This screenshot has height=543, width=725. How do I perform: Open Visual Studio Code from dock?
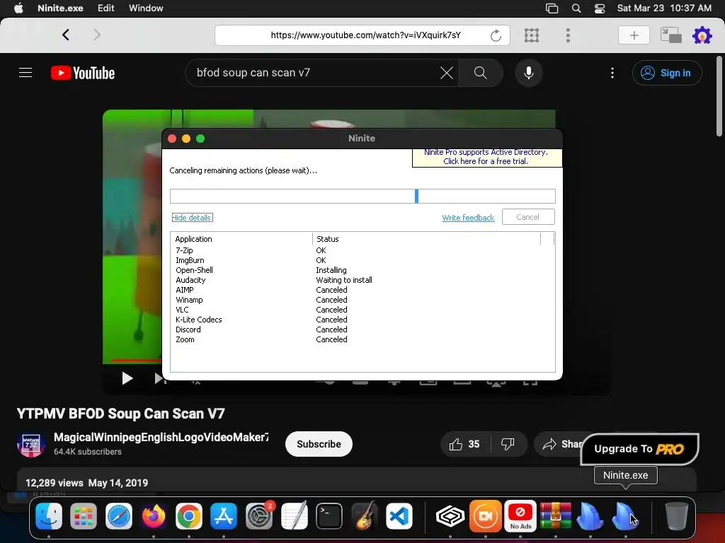(399, 515)
